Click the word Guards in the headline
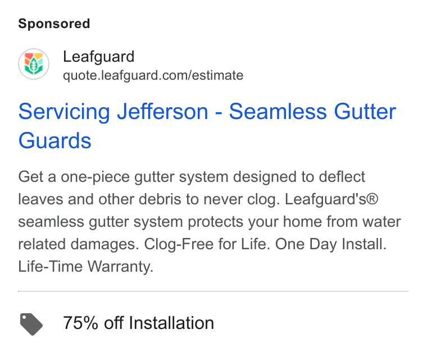The height and width of the screenshot is (357, 427). tap(54, 141)
